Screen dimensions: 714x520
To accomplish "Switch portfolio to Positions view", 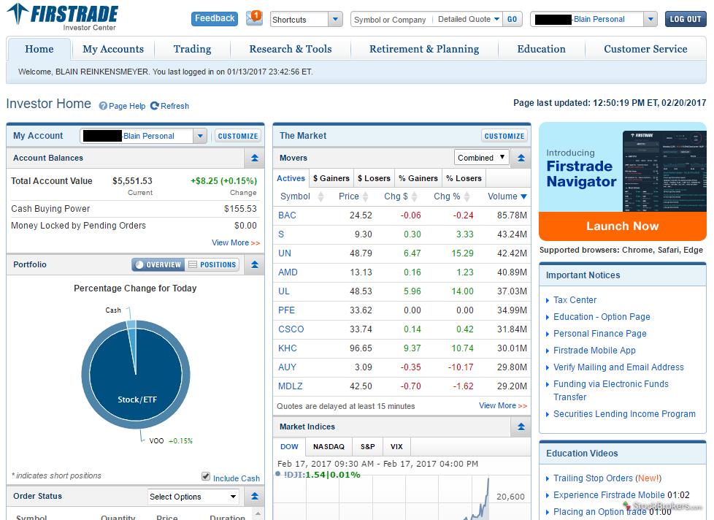I will [x=212, y=264].
